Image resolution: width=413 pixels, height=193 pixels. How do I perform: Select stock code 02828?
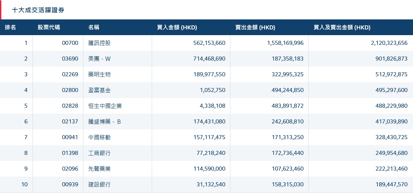(70, 106)
